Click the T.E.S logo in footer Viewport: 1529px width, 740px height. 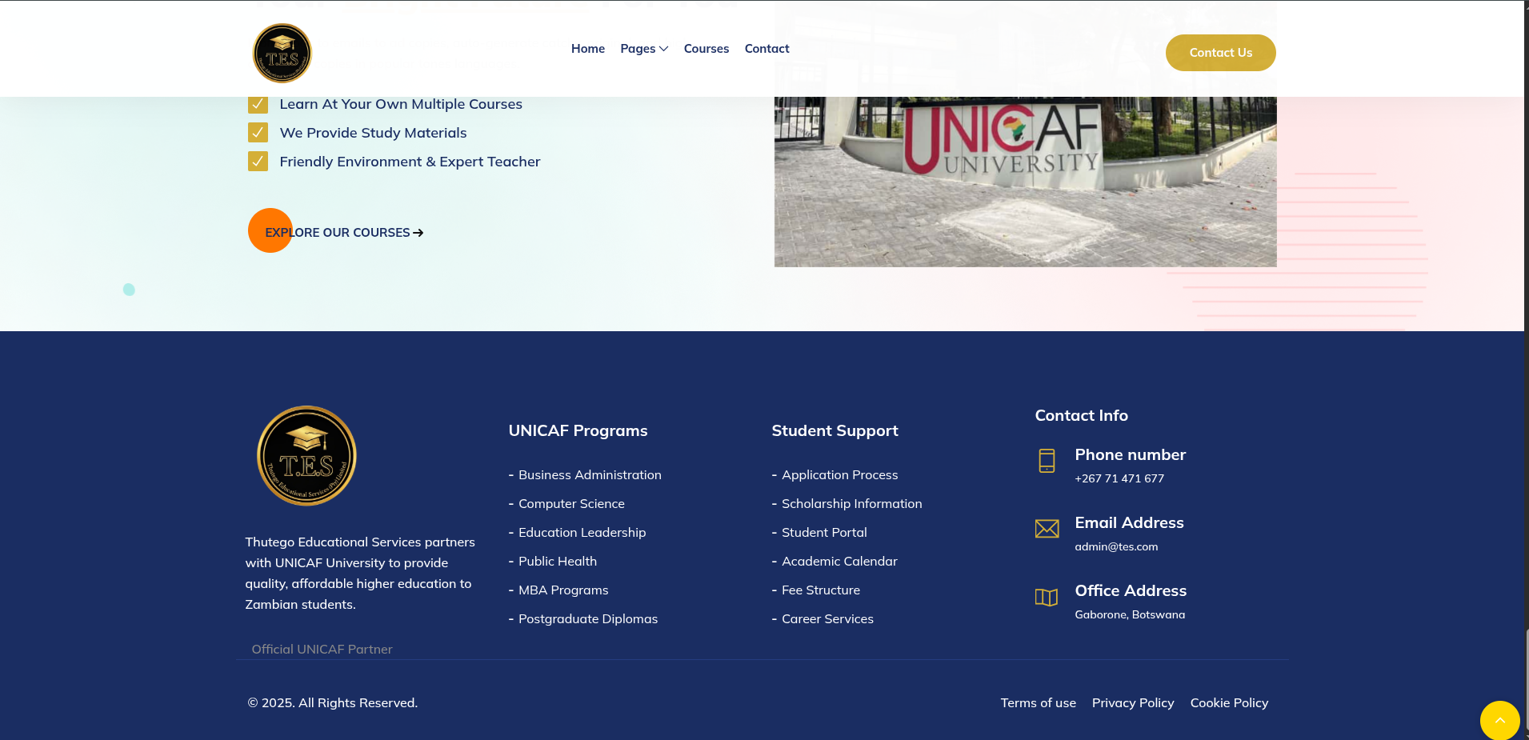click(x=306, y=455)
